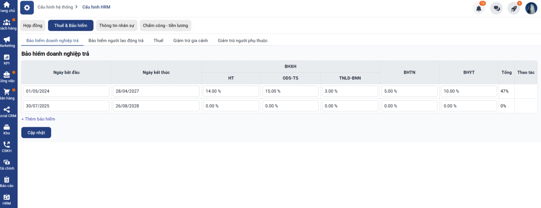This screenshot has width=541, height=208.
Task: Navigate to Cấu hình hệ thống breadcrumb
Action: (x=55, y=7)
